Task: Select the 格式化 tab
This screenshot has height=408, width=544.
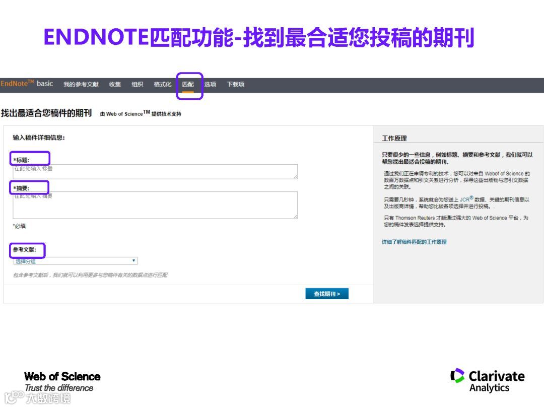Action: tap(162, 84)
